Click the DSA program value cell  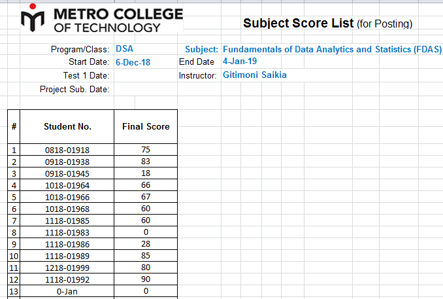tap(124, 48)
